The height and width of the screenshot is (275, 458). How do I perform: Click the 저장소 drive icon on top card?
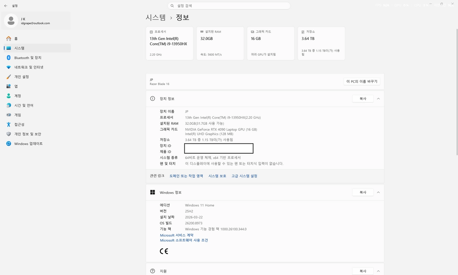point(303,32)
